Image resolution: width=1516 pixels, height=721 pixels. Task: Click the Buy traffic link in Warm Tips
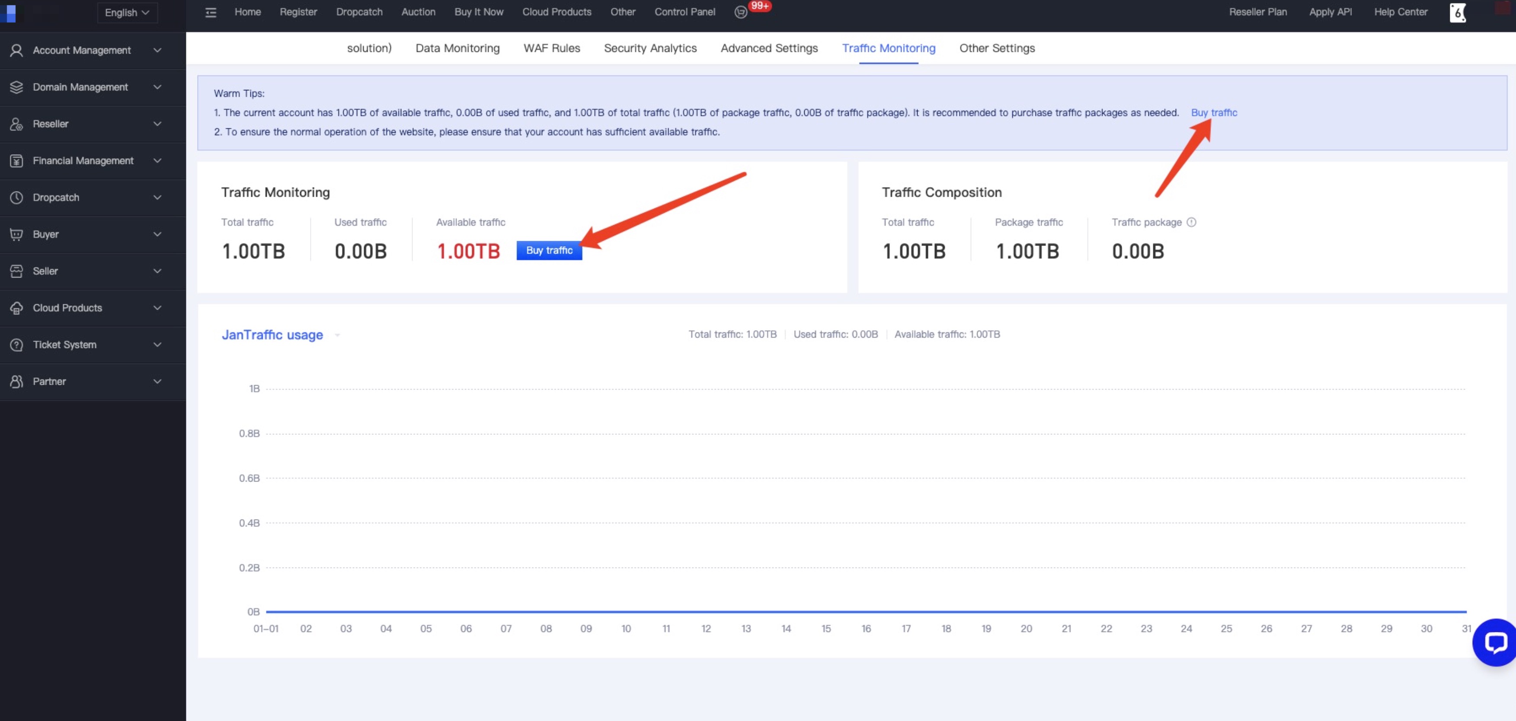(1213, 113)
